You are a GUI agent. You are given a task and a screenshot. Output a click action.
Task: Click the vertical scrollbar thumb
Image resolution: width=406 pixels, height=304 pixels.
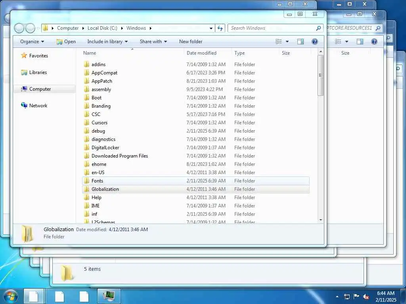click(x=320, y=75)
